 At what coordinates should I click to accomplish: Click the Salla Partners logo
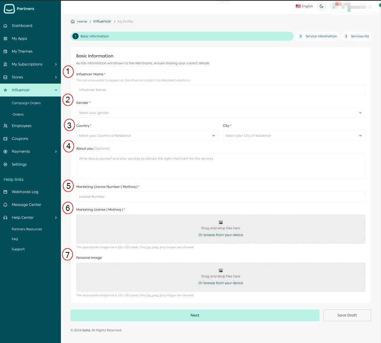click(19, 9)
